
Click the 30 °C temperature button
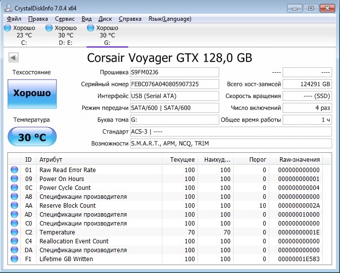(x=32, y=136)
